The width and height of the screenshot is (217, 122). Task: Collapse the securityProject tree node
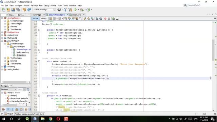point(2,41)
